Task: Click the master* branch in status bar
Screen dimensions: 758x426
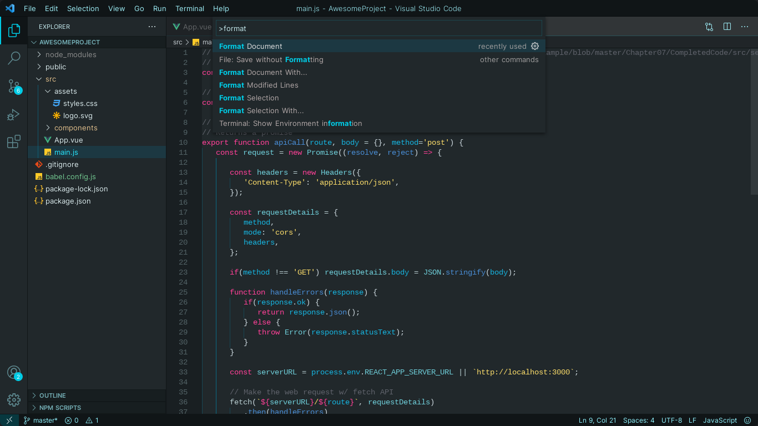Action: (x=41, y=420)
